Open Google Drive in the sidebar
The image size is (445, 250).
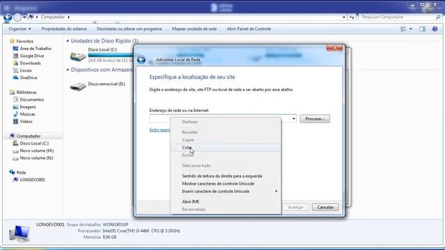point(32,56)
